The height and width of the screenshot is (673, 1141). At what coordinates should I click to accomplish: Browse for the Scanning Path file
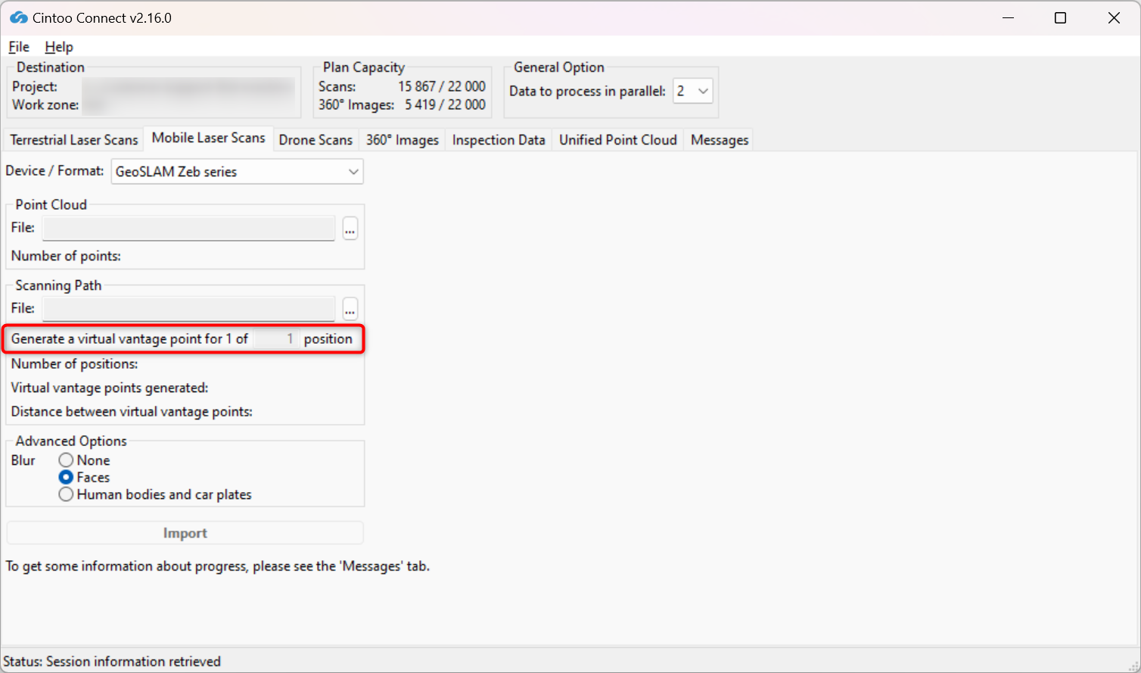pyautogui.click(x=350, y=310)
